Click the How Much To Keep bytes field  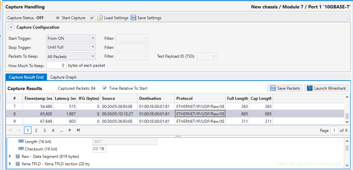click(56, 66)
